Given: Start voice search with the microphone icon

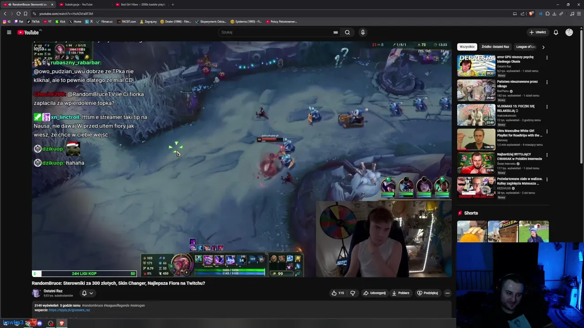Looking at the screenshot, I should tap(363, 32).
